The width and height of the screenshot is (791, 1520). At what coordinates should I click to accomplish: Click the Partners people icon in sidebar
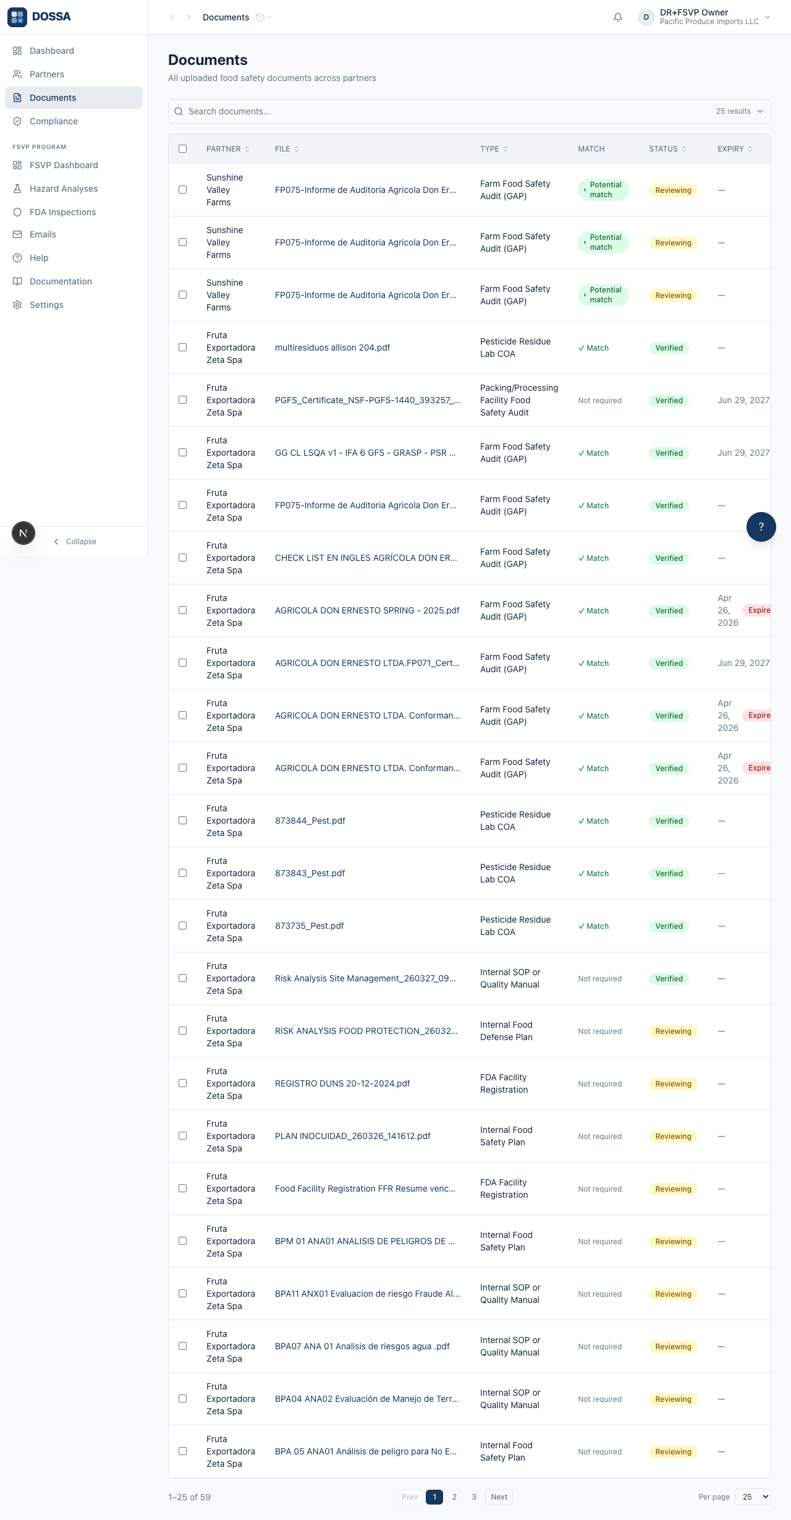(x=17, y=74)
